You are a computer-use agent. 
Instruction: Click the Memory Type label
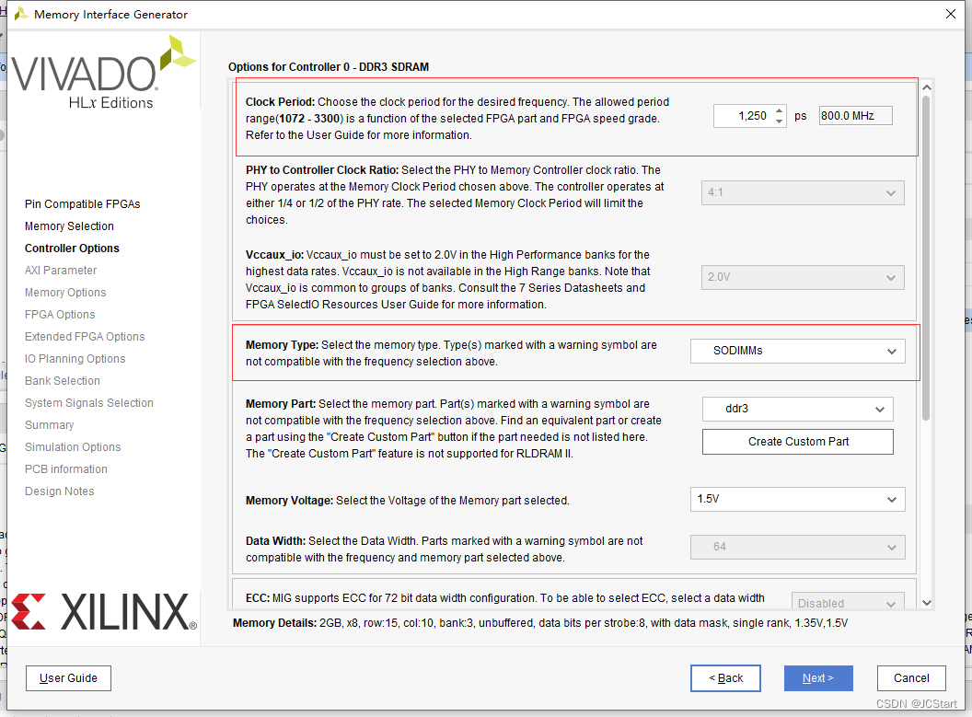click(282, 344)
